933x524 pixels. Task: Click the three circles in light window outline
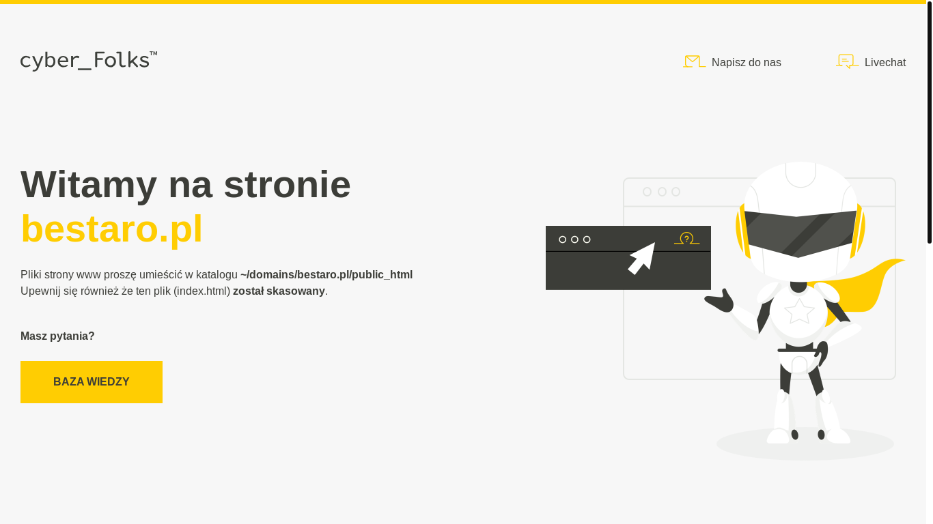point(661,192)
